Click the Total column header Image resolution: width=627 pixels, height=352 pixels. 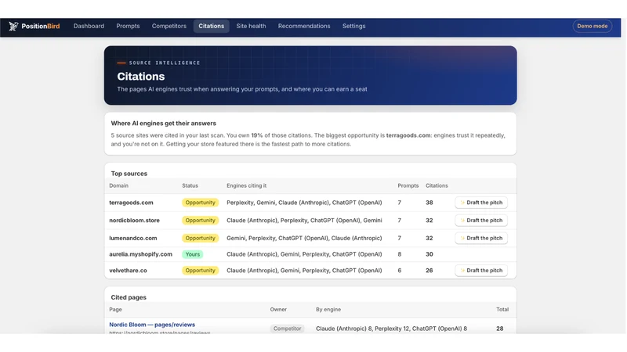click(502, 309)
